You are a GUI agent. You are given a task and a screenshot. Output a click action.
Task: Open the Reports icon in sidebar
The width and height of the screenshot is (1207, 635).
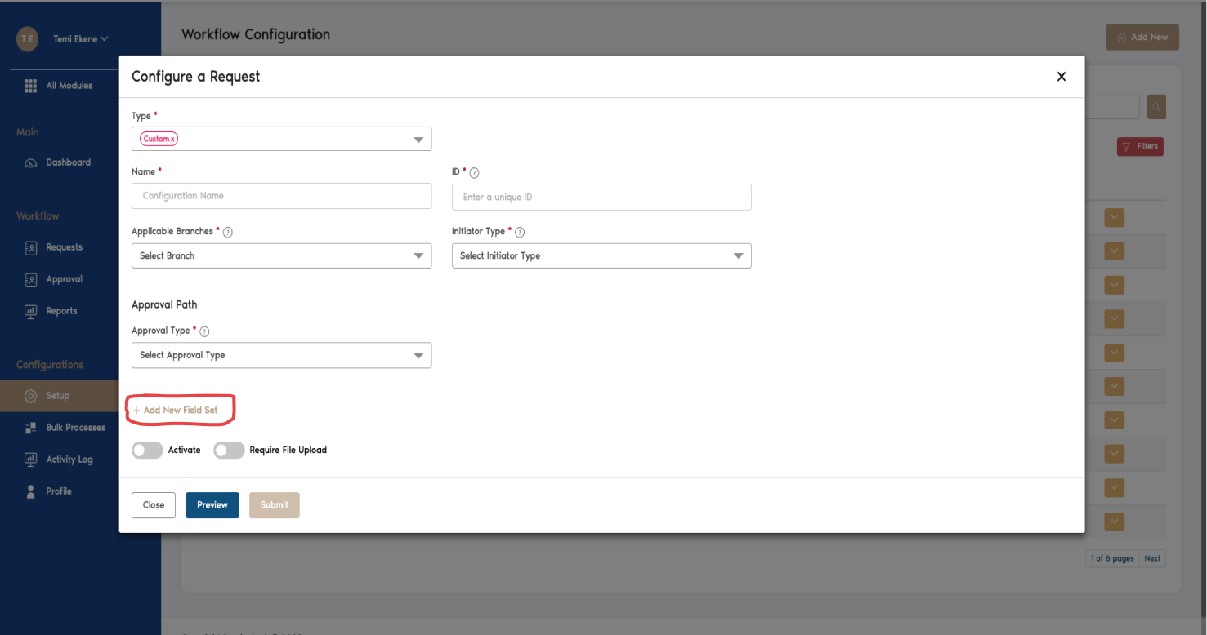[32, 310]
